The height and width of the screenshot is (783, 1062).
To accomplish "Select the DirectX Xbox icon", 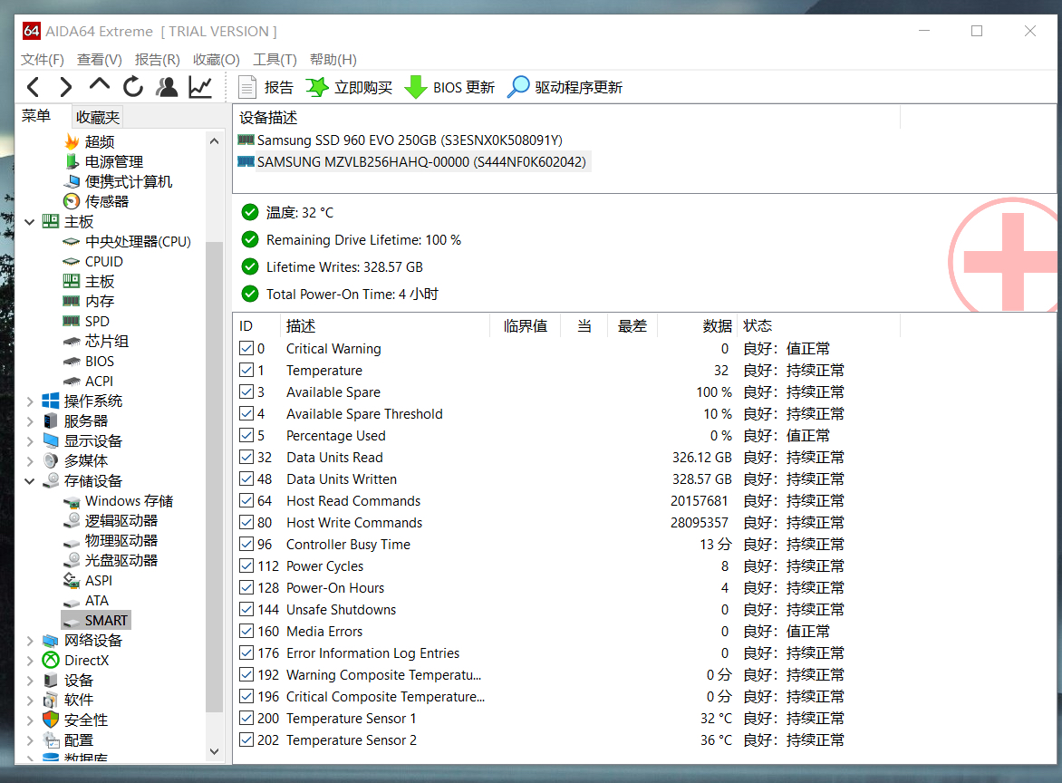I will pyautogui.click(x=51, y=660).
